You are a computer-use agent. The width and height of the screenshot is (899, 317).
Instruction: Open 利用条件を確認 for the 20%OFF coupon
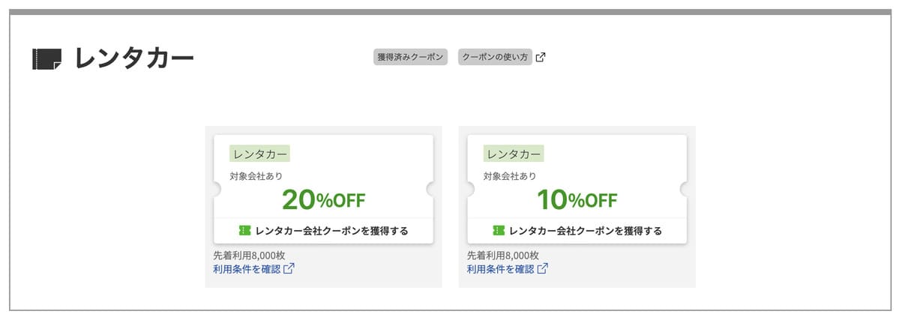[x=247, y=268]
